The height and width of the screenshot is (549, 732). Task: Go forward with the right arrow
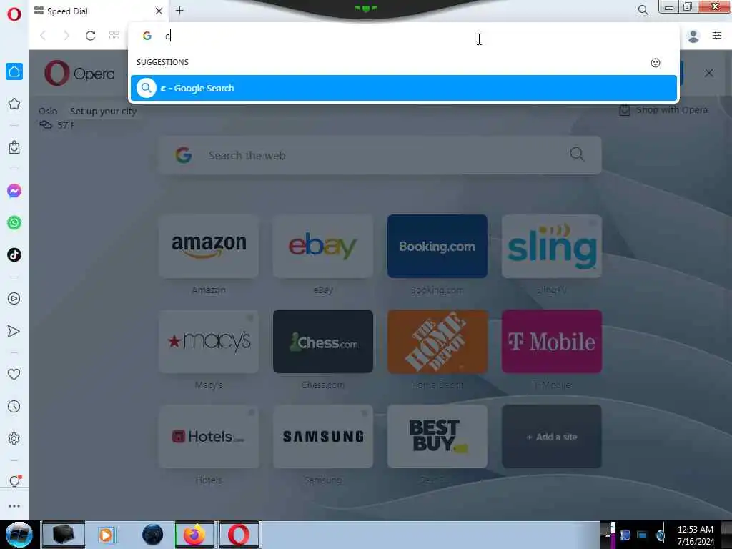pyautogui.click(x=66, y=36)
